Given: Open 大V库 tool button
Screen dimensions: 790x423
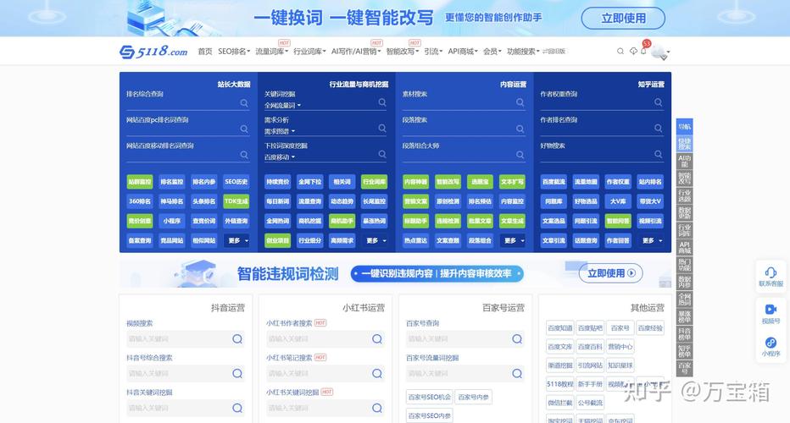Looking at the screenshot, I should pyautogui.click(x=618, y=201).
